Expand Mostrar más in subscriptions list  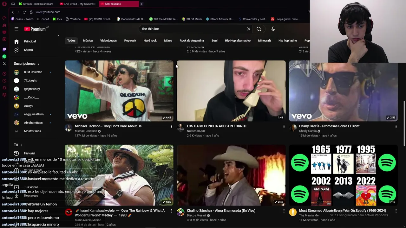point(32,131)
